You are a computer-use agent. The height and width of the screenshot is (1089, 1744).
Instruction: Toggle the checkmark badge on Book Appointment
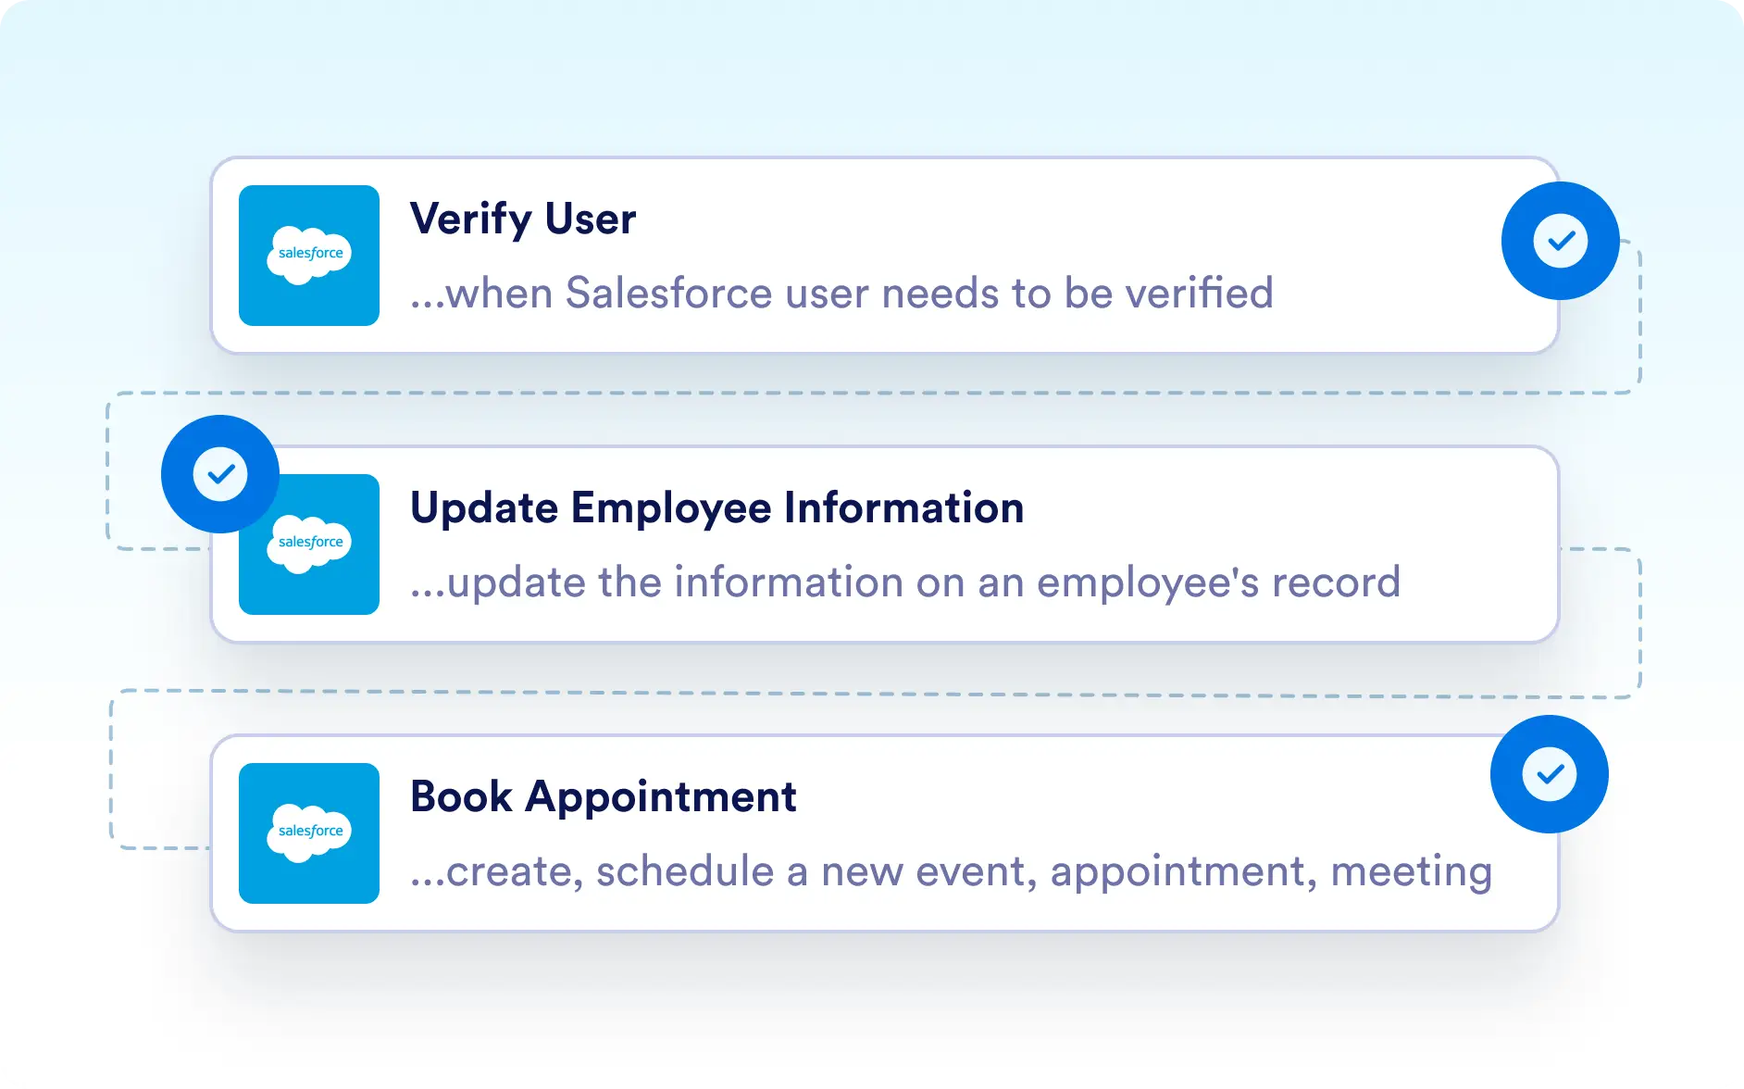coord(1550,774)
